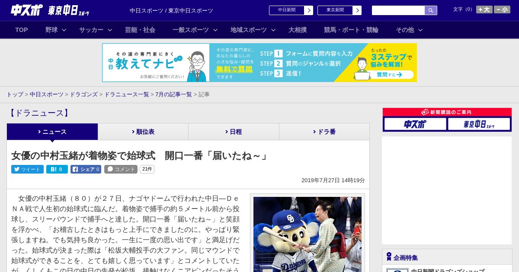The height and width of the screenshot is (272, 519).
Task: Increase text size with 大 button
Action: click(x=484, y=9)
